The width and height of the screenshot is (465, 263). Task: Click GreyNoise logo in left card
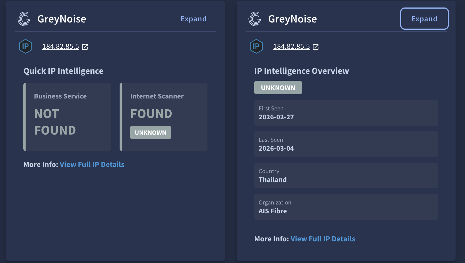(24, 19)
